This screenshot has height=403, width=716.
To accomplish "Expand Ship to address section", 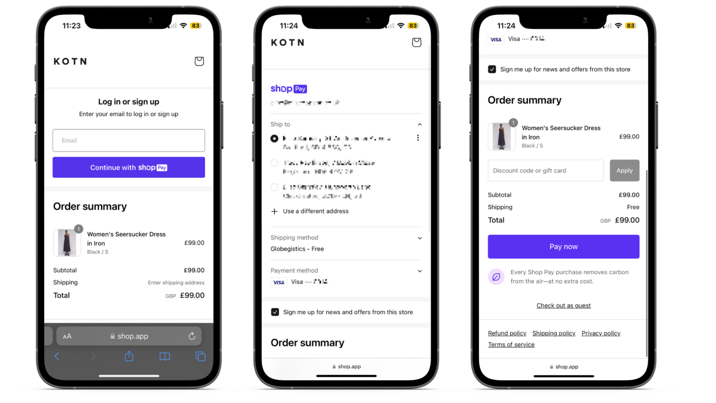I will pos(419,124).
